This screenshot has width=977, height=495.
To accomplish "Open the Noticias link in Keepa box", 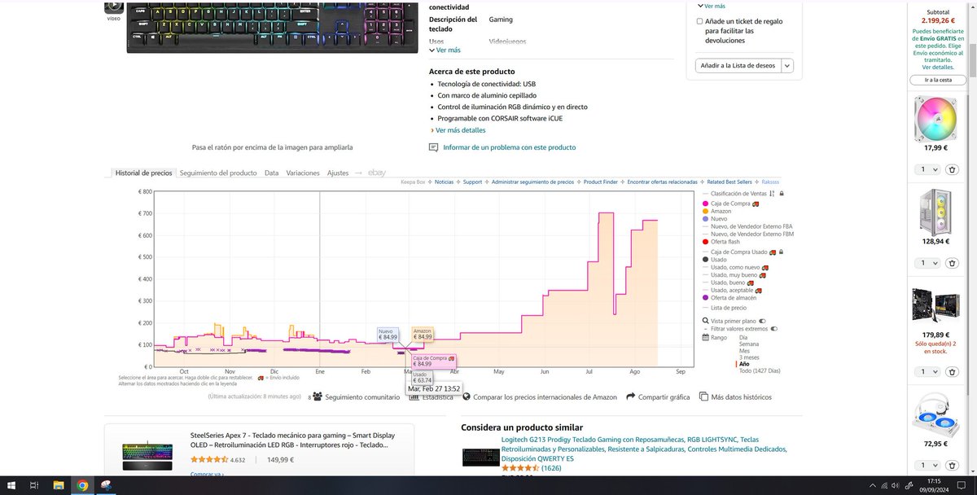I will coord(445,182).
